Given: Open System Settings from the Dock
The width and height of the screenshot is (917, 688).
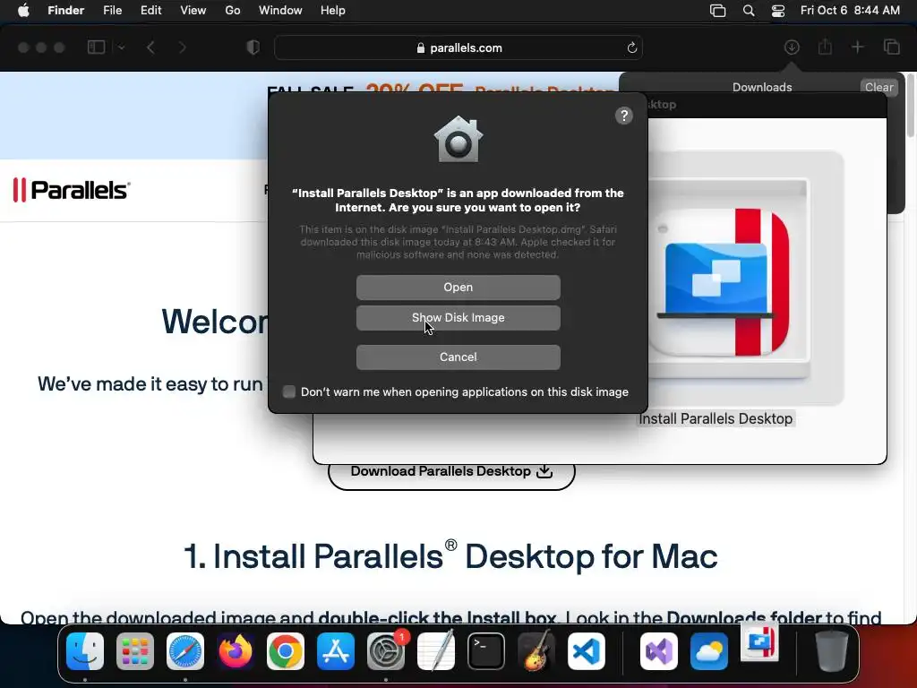Looking at the screenshot, I should point(386,651).
